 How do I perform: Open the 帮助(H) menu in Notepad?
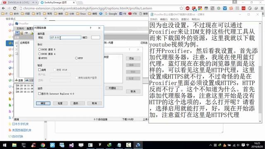(196, 19)
